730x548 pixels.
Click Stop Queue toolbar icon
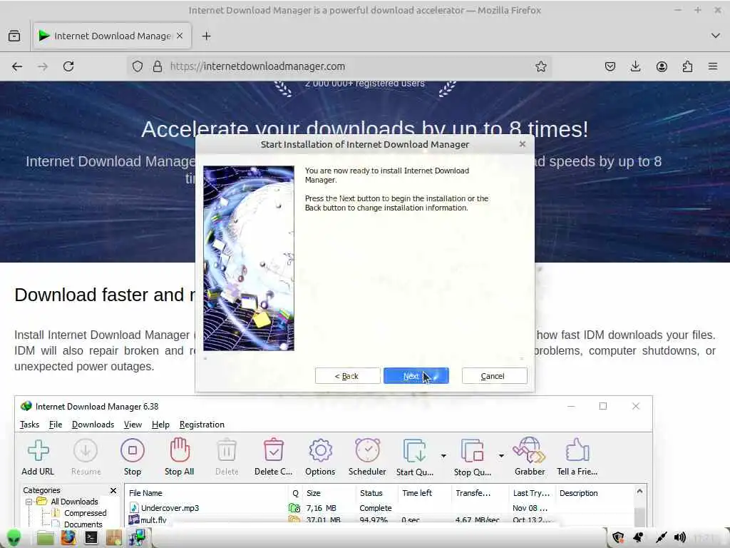pos(473,457)
